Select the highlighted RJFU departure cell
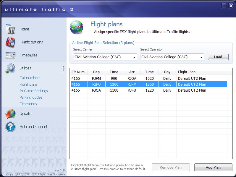Image resolution: width=236 pixels, height=177 pixels. 96,85
